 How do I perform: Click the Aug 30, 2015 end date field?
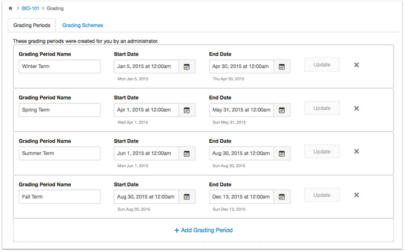click(241, 154)
